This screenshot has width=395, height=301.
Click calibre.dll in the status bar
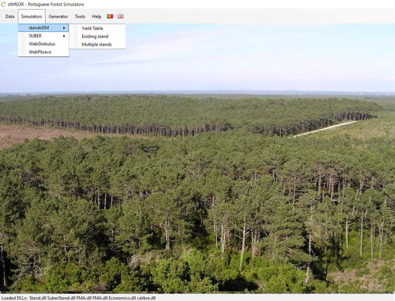[x=146, y=298]
